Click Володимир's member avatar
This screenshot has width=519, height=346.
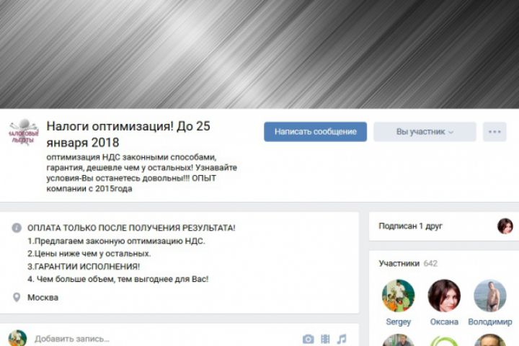pos(490,296)
